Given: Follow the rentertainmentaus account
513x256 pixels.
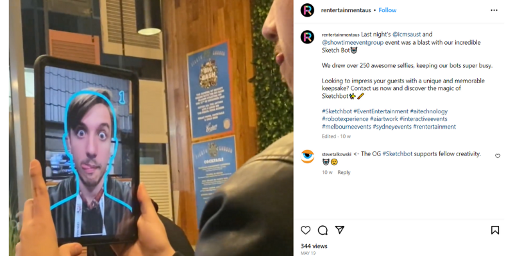Looking at the screenshot, I should click(387, 10).
